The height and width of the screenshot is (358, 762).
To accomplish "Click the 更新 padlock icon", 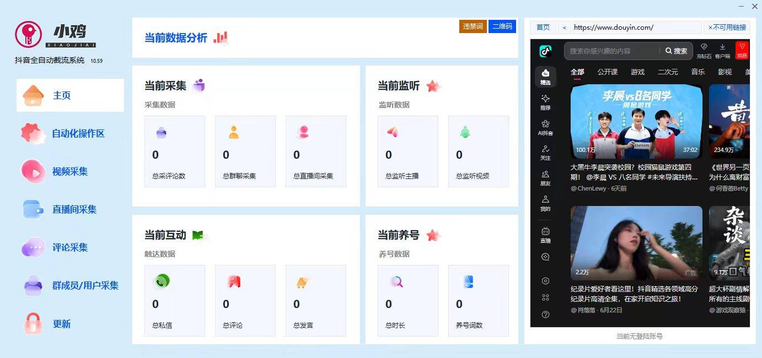I will pos(33,324).
